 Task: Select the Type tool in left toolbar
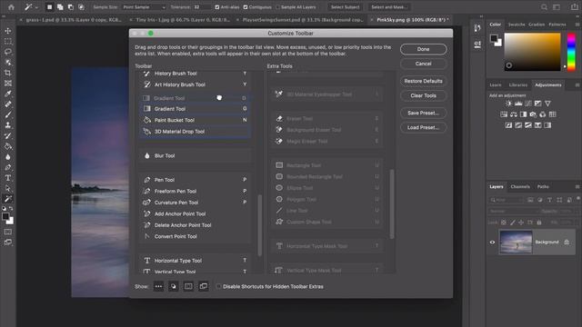point(8,178)
